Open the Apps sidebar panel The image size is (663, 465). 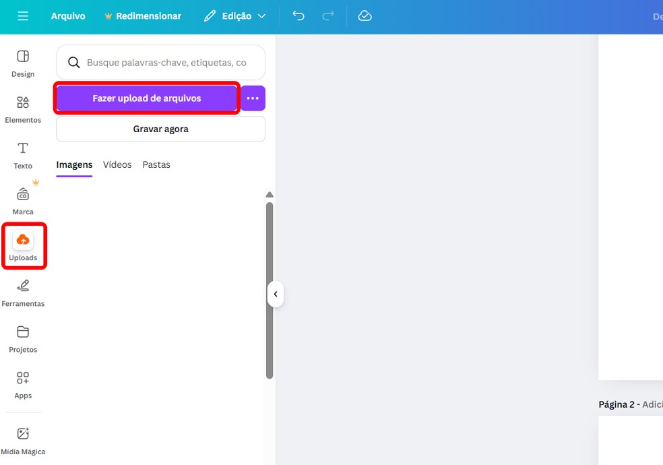click(x=23, y=385)
